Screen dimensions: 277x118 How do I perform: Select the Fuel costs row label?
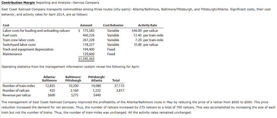pyautogui.click(x=10, y=35)
